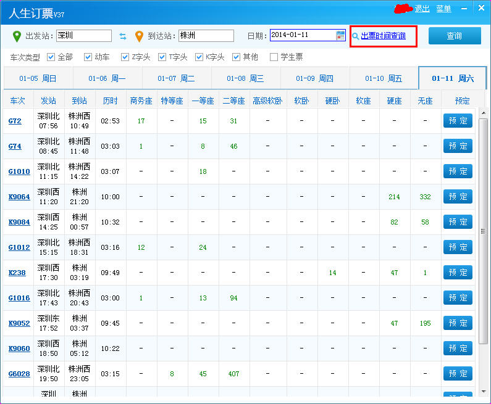Image resolution: width=491 pixels, height=404 pixels.
Task: Click the orange arrival station pin icon
Action: pos(139,36)
